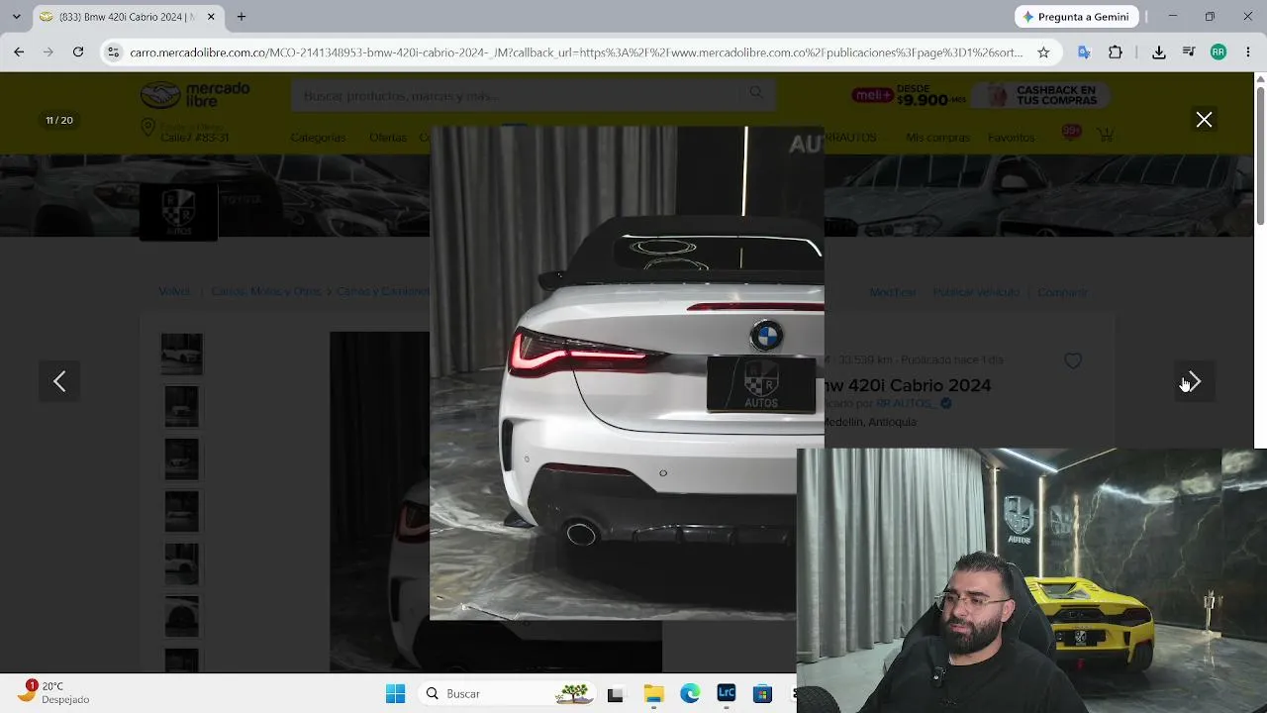Open Lightroom Classic from the taskbar
1267x713 pixels.
click(x=727, y=694)
